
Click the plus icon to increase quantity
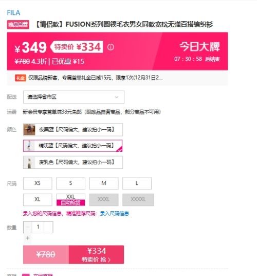pos(28,238)
